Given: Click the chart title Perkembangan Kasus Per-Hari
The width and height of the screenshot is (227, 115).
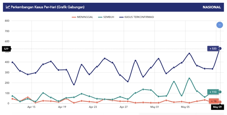Looking at the screenshot, I should point(48,7).
